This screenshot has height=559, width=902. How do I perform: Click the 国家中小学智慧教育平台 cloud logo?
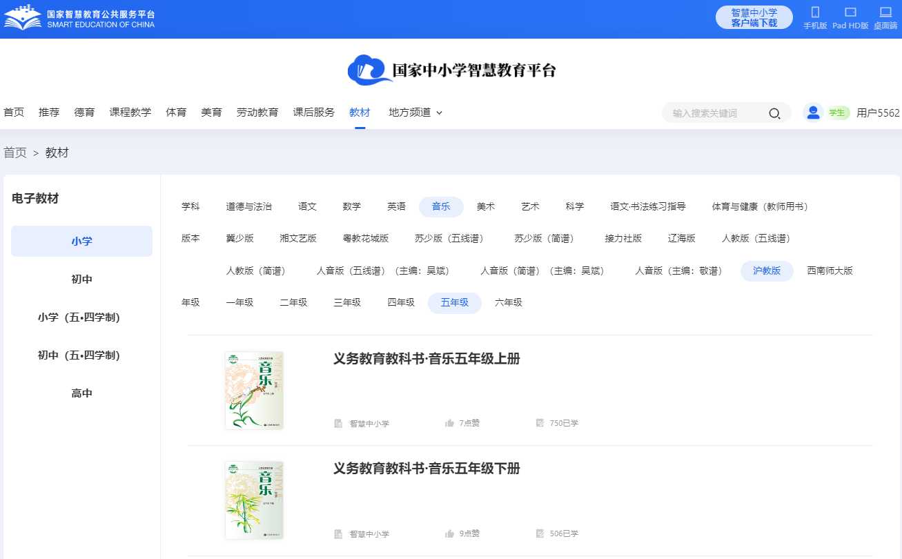(451, 70)
